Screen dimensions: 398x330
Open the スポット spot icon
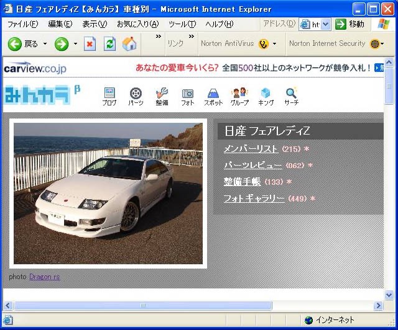pos(213,96)
